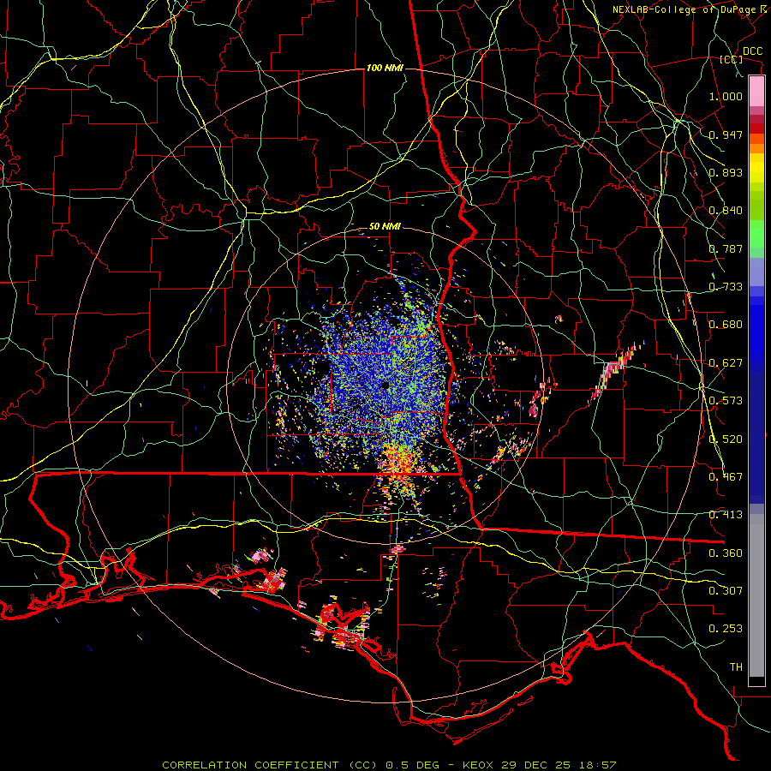Click the 0.787 scale value
Screen dimensions: 771x771
click(x=726, y=248)
